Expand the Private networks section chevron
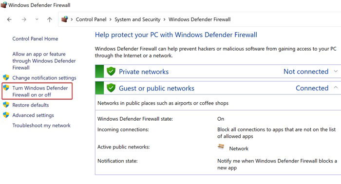 coord(336,71)
